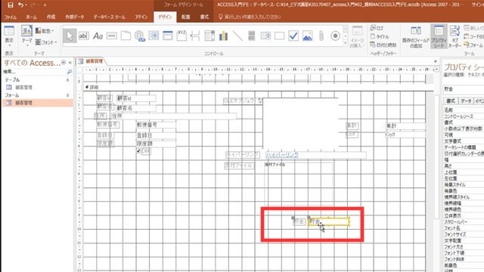Image resolution: width=484 pixels, height=272 pixels.
Task: Select the Label (Aa) control tool
Action: [98, 36]
